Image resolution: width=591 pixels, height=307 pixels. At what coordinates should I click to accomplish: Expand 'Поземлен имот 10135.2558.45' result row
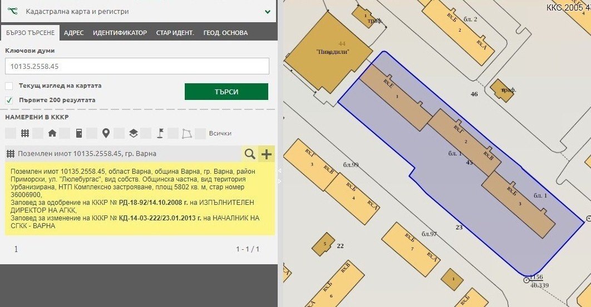[x=122, y=154]
